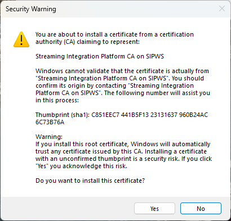Click the "Windows cannot validate" paragraph line
This screenshot has height=221, width=231.
pyautogui.click(x=122, y=71)
